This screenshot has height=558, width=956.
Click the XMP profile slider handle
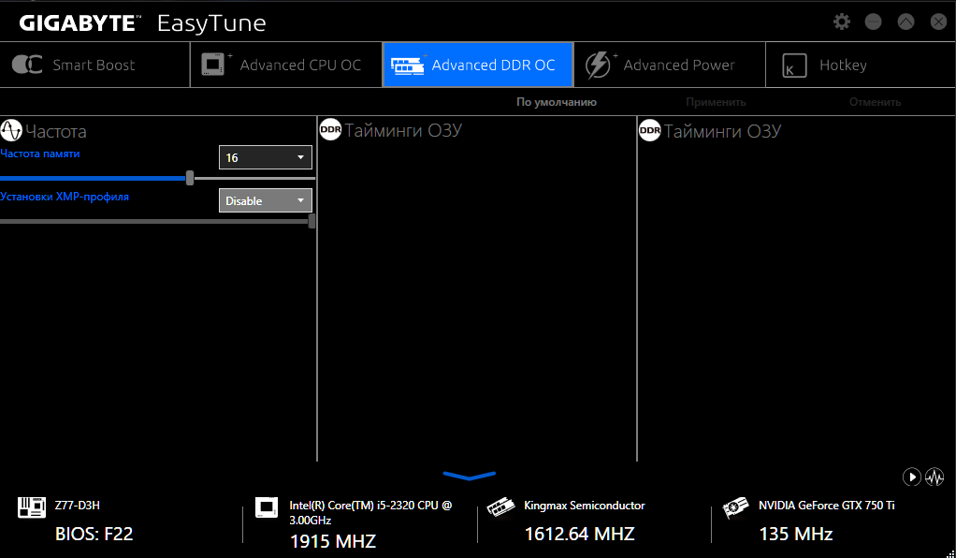pos(311,221)
